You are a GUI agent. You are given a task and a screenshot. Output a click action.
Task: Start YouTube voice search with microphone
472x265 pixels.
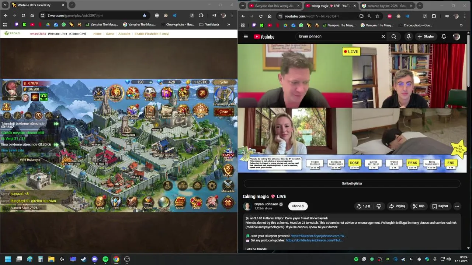click(x=409, y=36)
